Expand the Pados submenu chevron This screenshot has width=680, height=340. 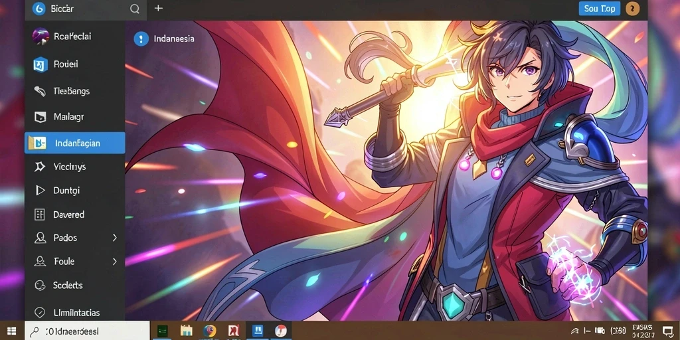click(x=115, y=238)
